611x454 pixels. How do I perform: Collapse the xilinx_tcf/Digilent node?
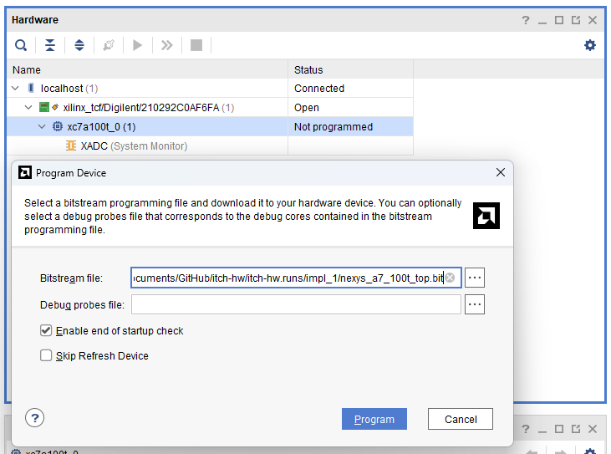coord(28,108)
